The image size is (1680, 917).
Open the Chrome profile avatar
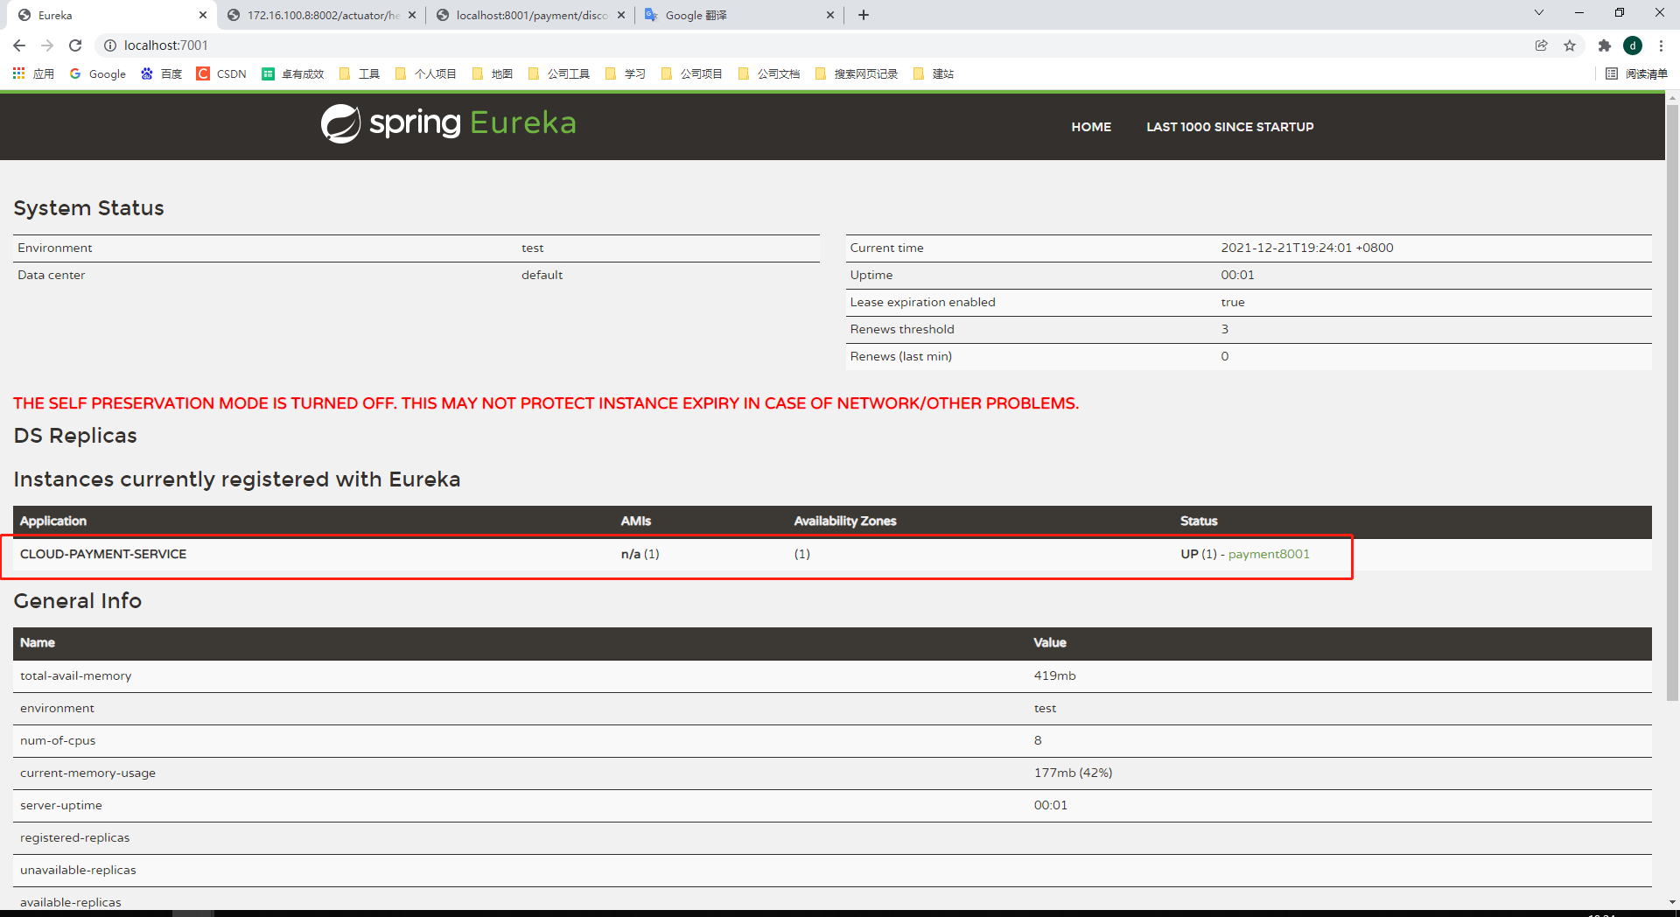[x=1633, y=45]
